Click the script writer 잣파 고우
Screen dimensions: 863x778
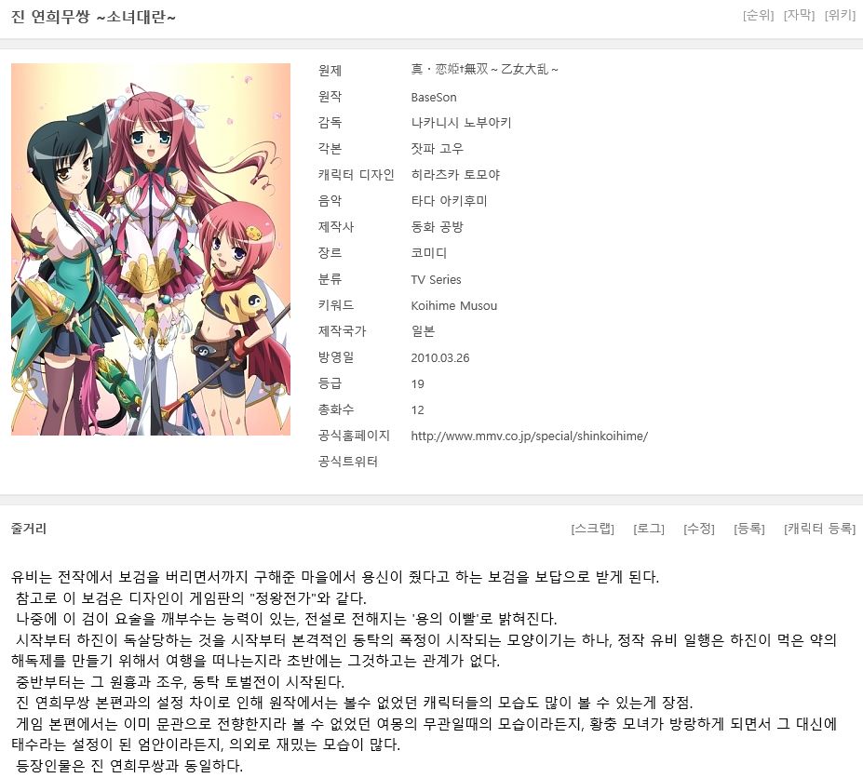(x=437, y=149)
